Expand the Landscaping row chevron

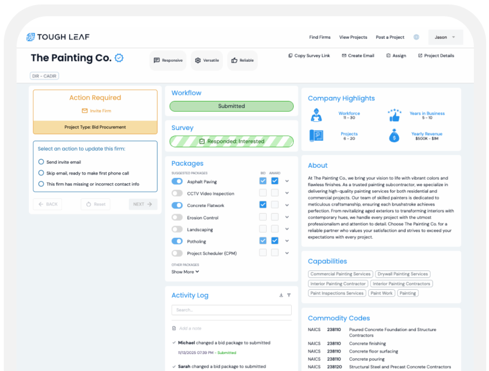point(287,229)
